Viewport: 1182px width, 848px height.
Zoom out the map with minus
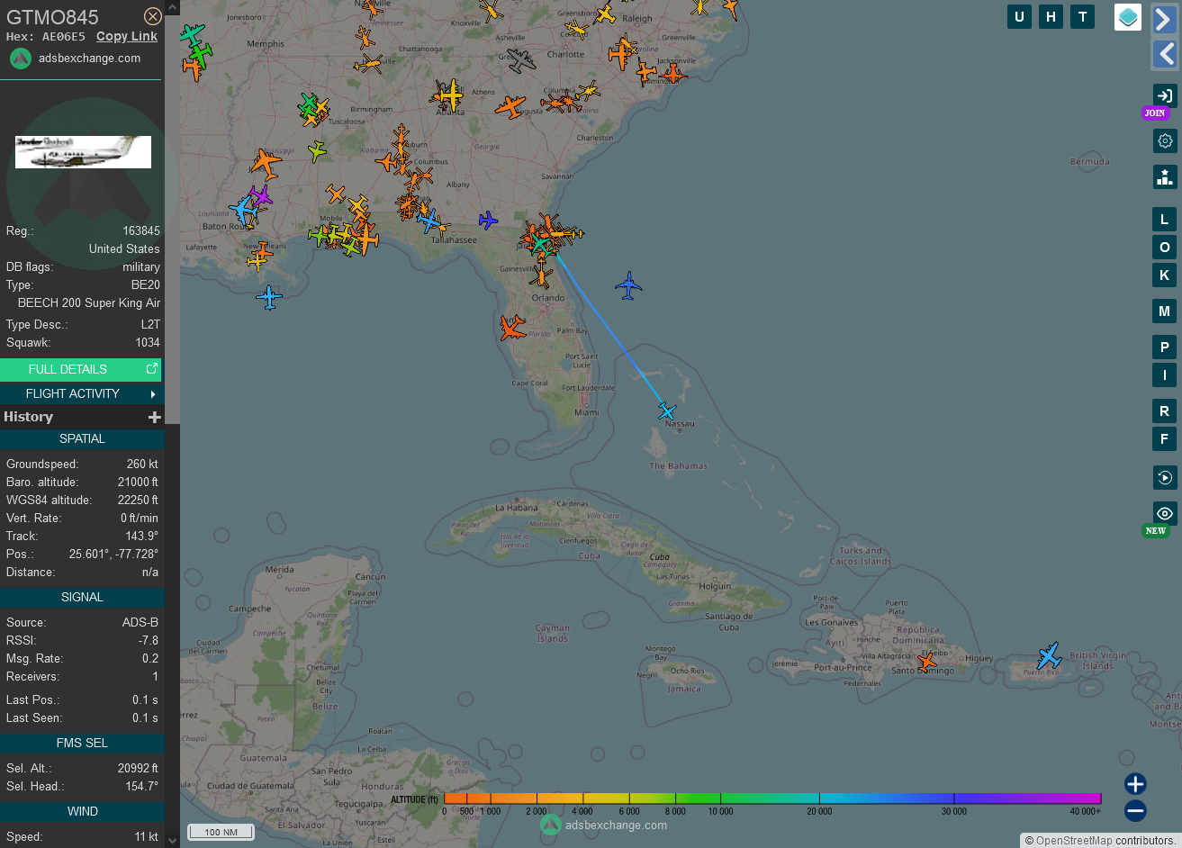(x=1135, y=811)
